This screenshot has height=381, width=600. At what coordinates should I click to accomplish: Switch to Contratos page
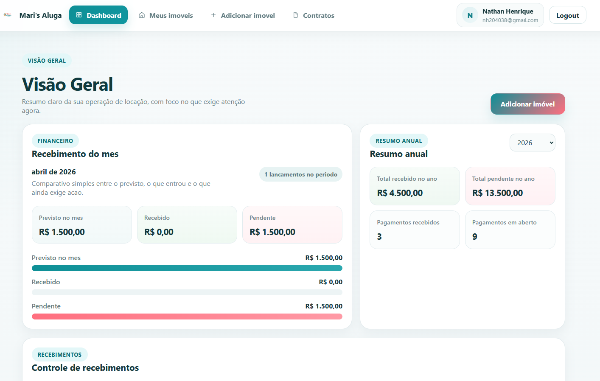(x=314, y=15)
